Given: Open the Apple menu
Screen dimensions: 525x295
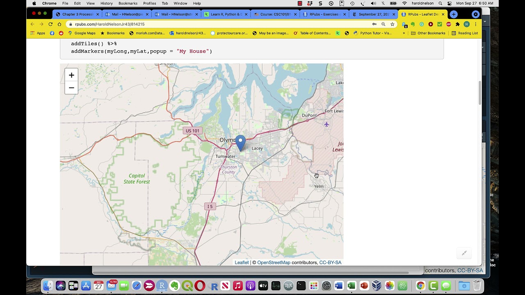Looking at the screenshot, I should (x=34, y=3).
